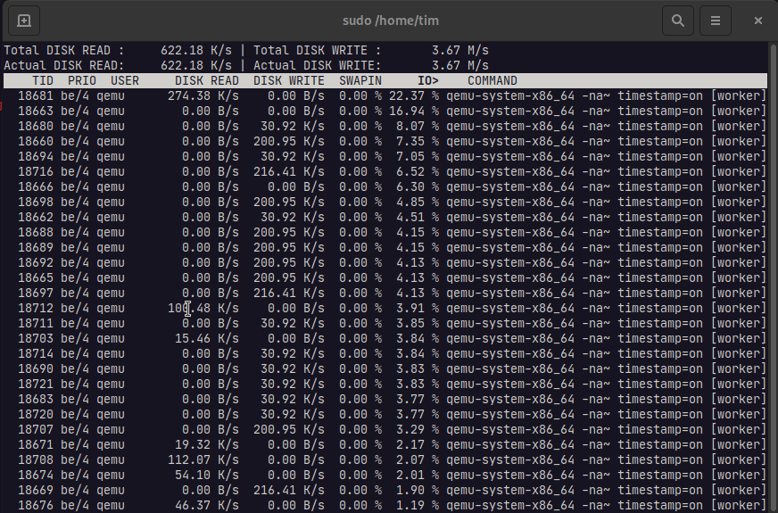Click thread ID 18697
This screenshot has height=513, width=778.
point(36,293)
